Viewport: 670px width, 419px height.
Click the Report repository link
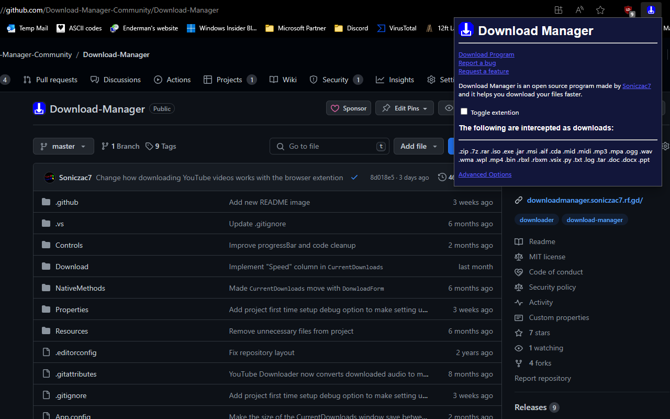pyautogui.click(x=543, y=378)
